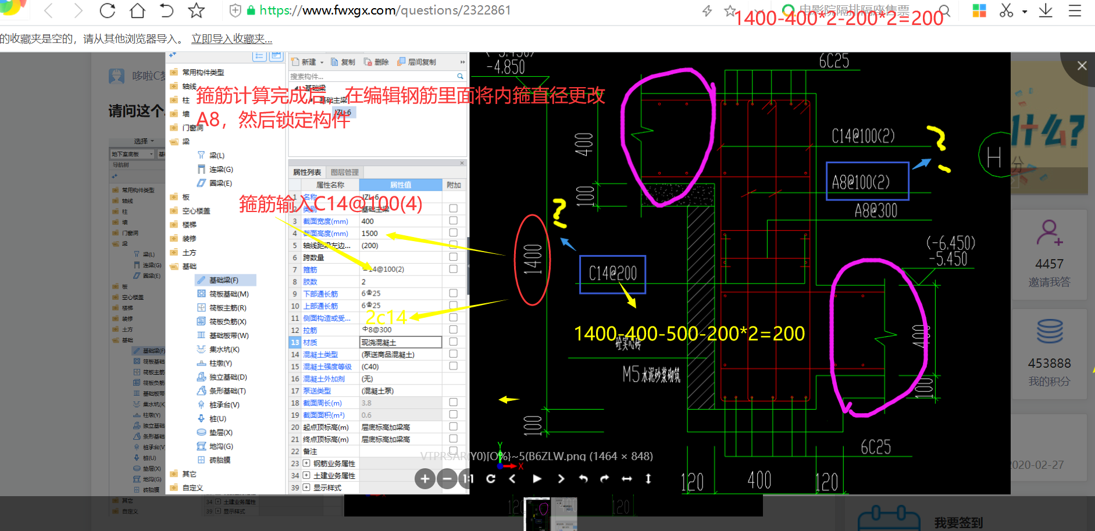The width and height of the screenshot is (1095, 531).
Task: Select 集水坑(K) icon in the enlarged tree
Action: tap(201, 349)
